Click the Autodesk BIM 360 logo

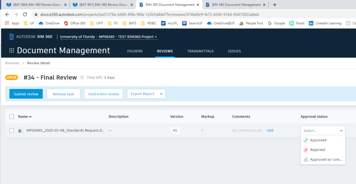(31, 37)
